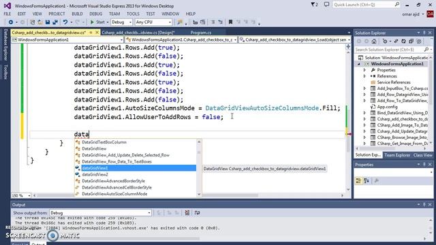Select Bind_DataGridView_Using_D file in tree
Image resolution: width=436 pixels, height=245 pixels.
coord(402,113)
